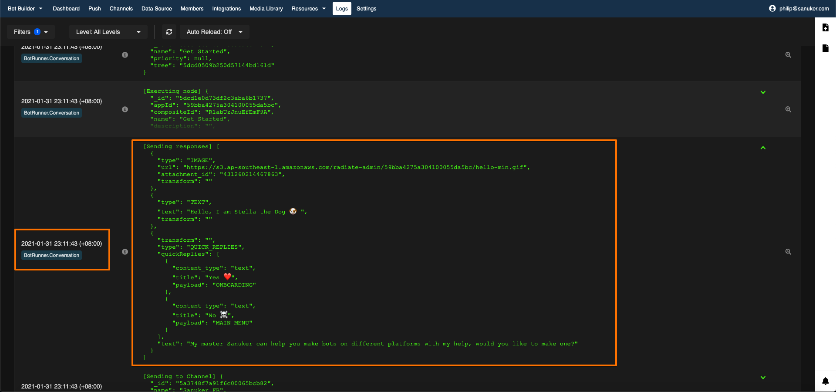Click the user account icon beside philip@sanuker.com

tap(772, 8)
